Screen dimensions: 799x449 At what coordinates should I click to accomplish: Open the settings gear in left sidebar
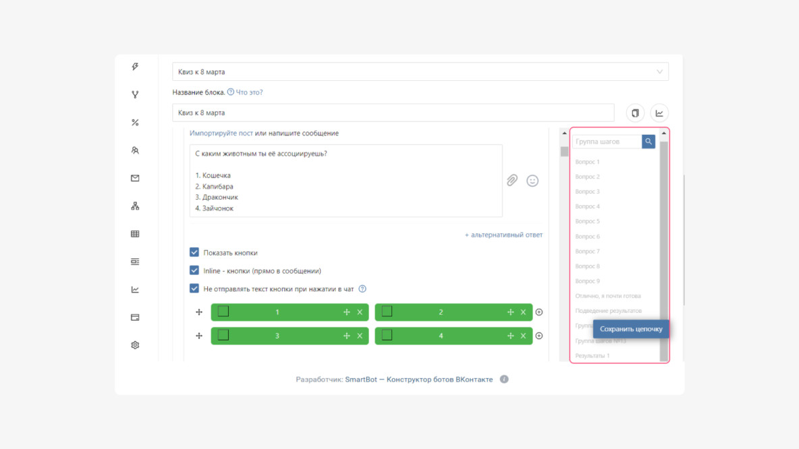(135, 345)
